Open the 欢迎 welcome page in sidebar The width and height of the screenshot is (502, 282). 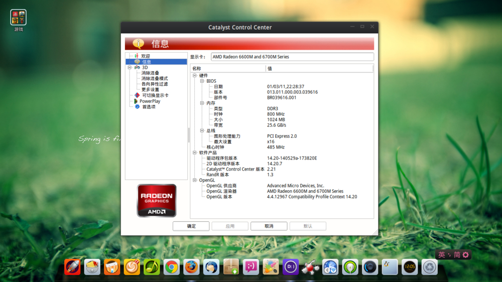click(x=146, y=56)
